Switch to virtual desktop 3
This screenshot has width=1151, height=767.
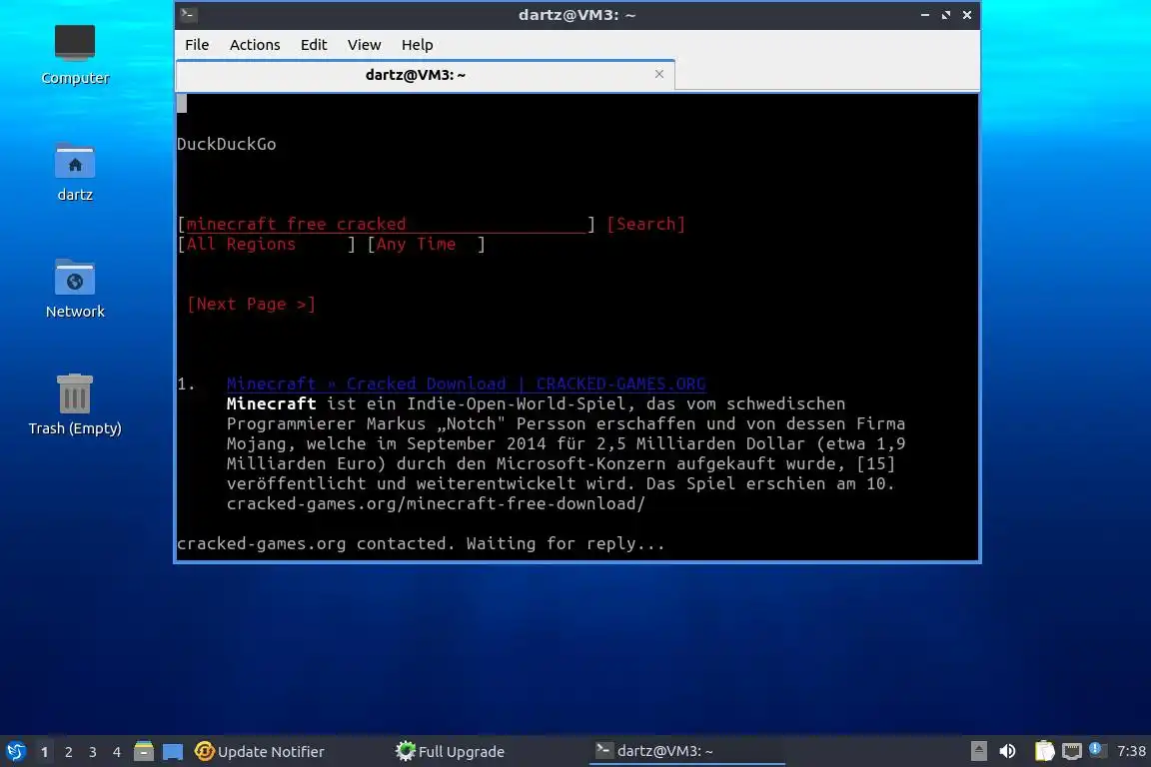coord(93,752)
